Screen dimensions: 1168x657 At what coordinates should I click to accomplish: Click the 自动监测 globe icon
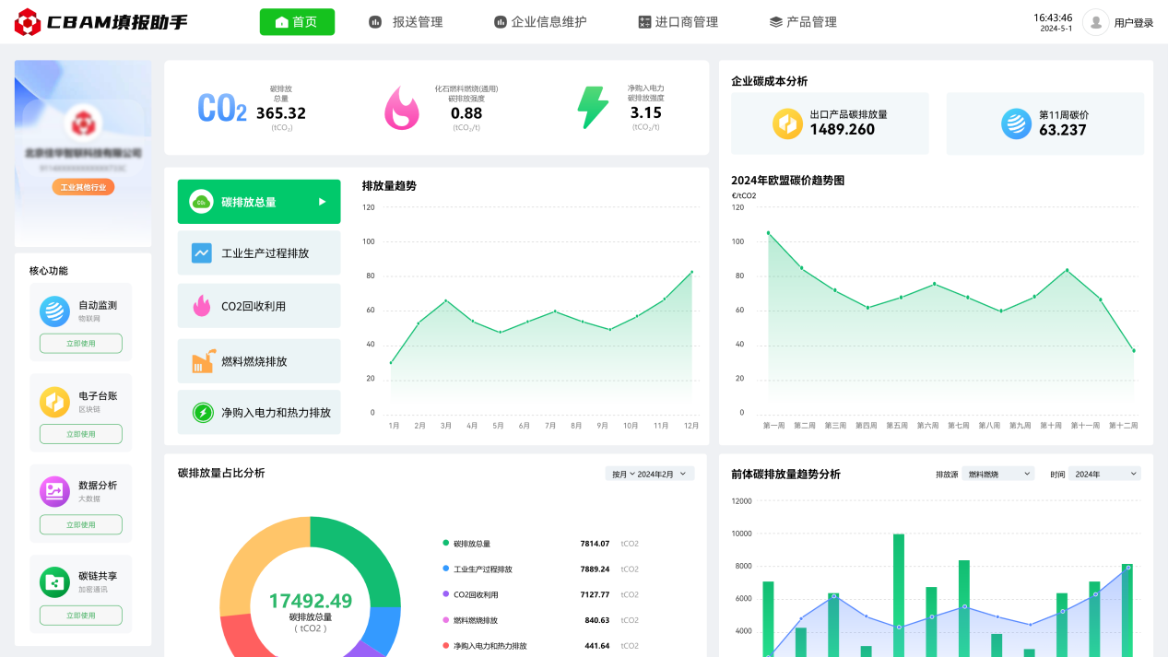[54, 311]
